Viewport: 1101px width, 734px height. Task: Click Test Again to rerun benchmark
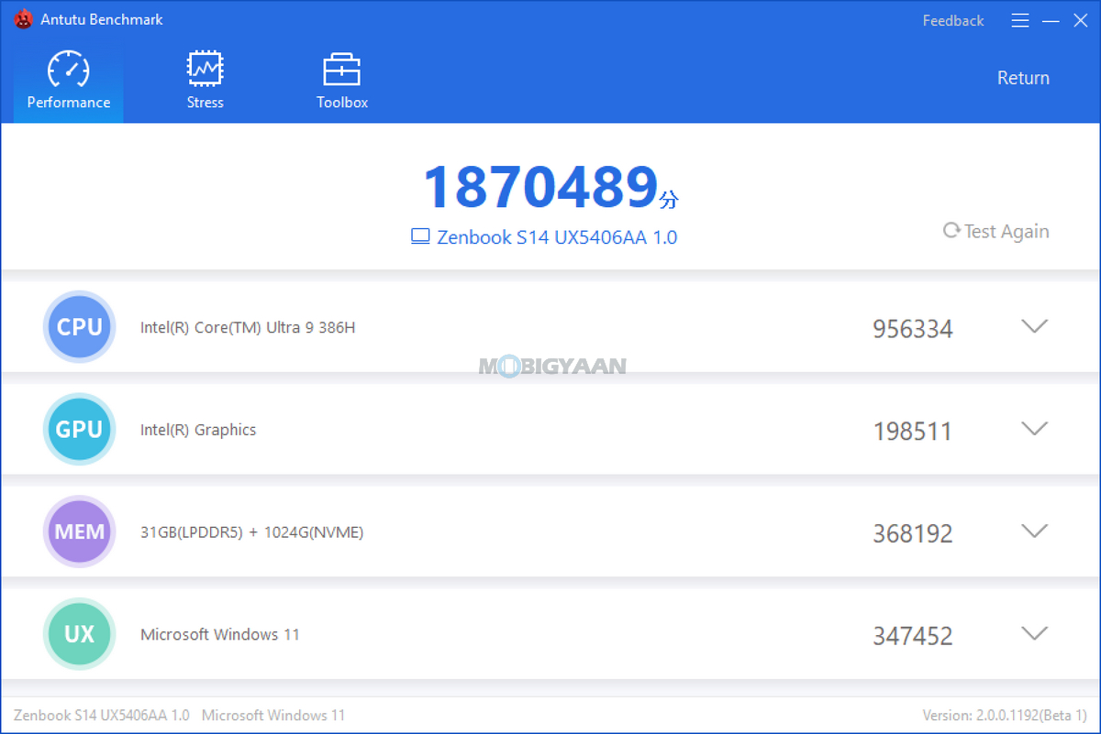(996, 231)
